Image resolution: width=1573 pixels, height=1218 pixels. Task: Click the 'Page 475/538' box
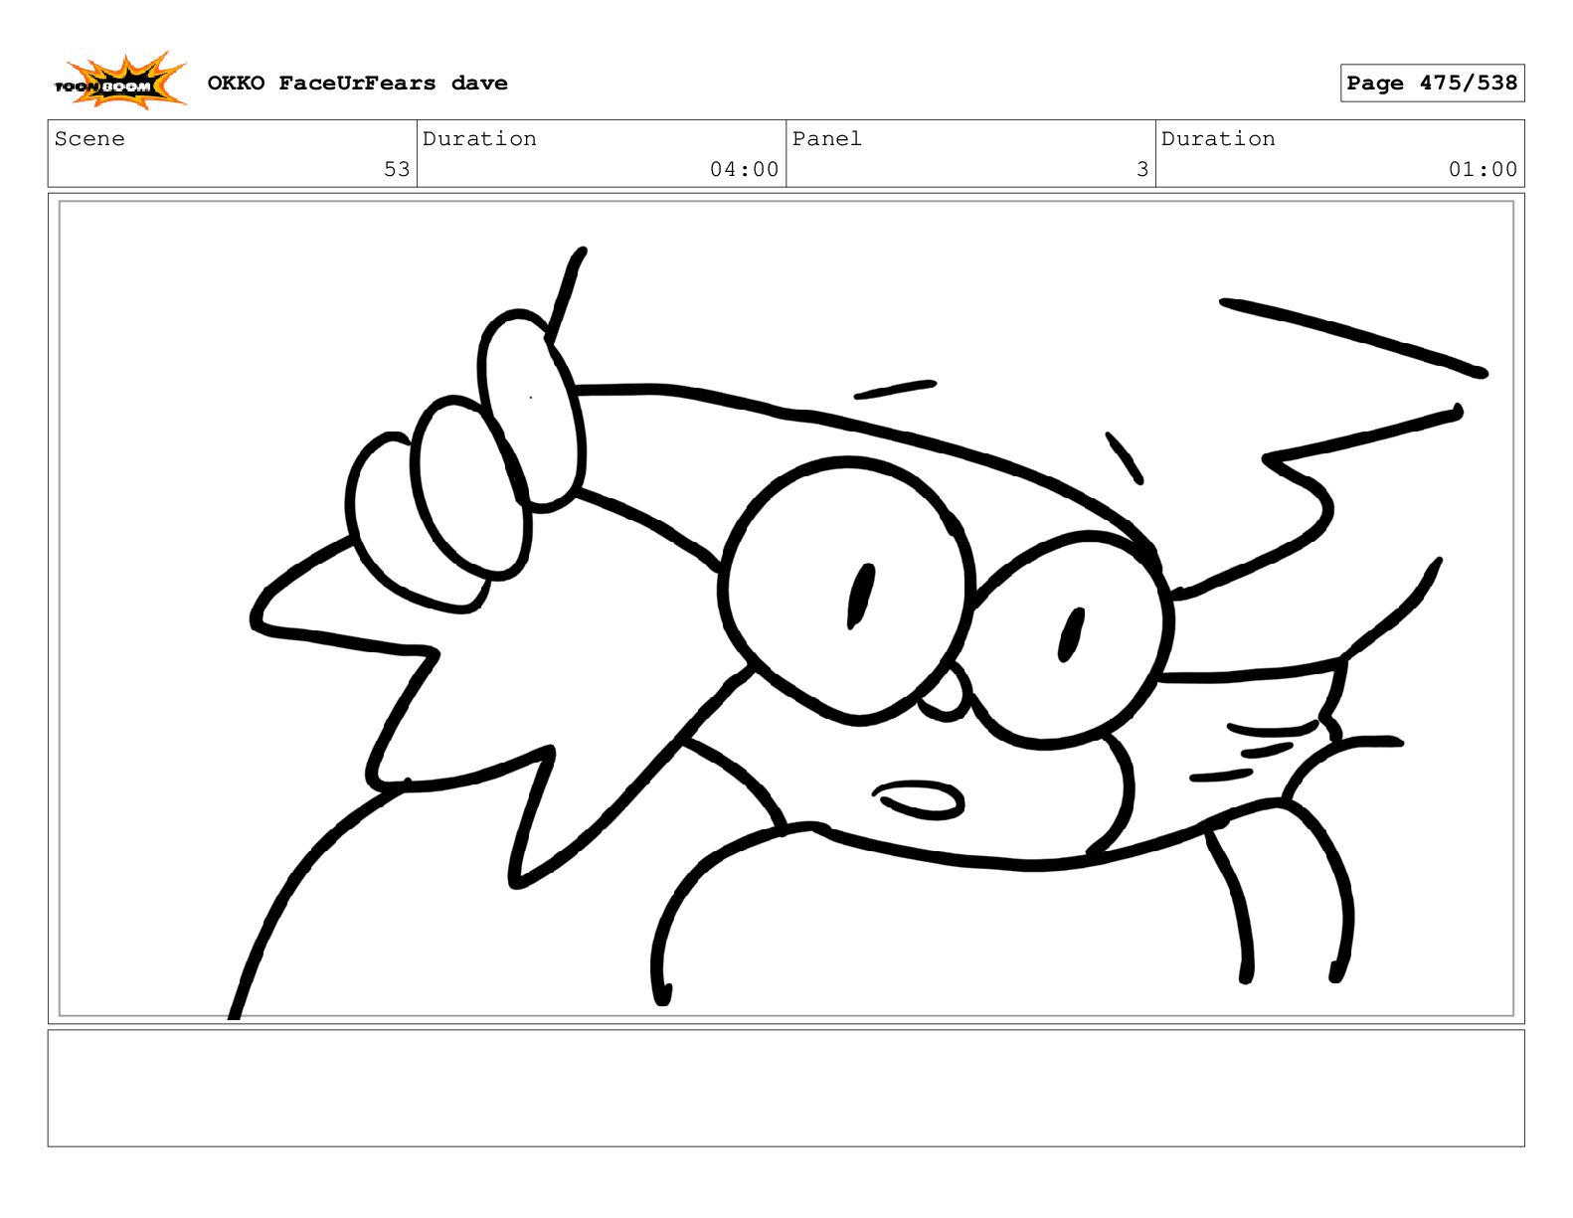click(1432, 84)
